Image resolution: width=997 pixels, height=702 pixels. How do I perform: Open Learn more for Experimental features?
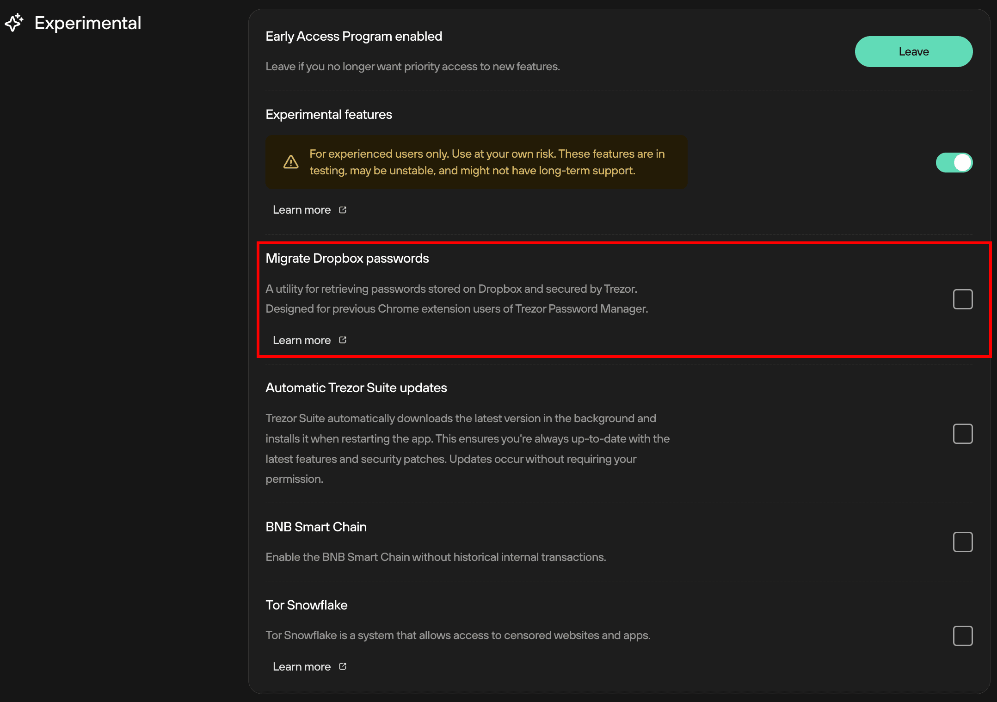tap(309, 210)
